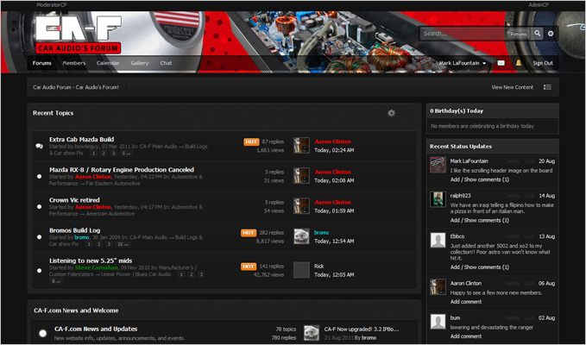The image size is (586, 345).
Task: Open CA-F.com News and Updates forum
Action: [x=96, y=329]
